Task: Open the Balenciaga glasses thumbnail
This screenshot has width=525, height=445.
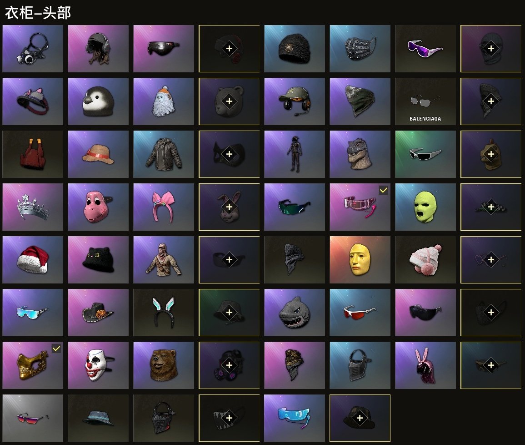Action: (425, 101)
